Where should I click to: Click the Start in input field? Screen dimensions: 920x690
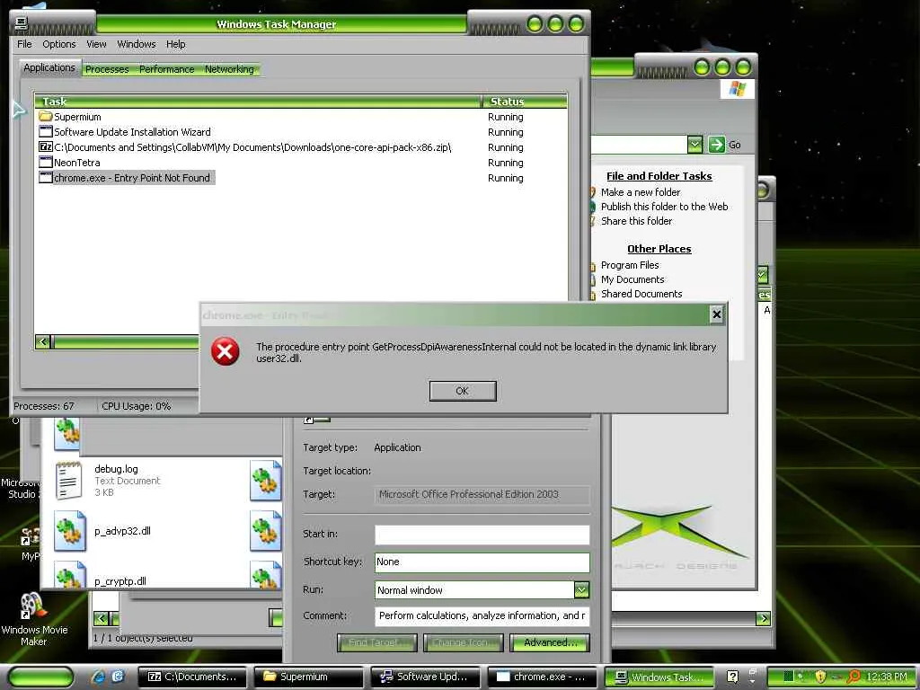coord(482,535)
